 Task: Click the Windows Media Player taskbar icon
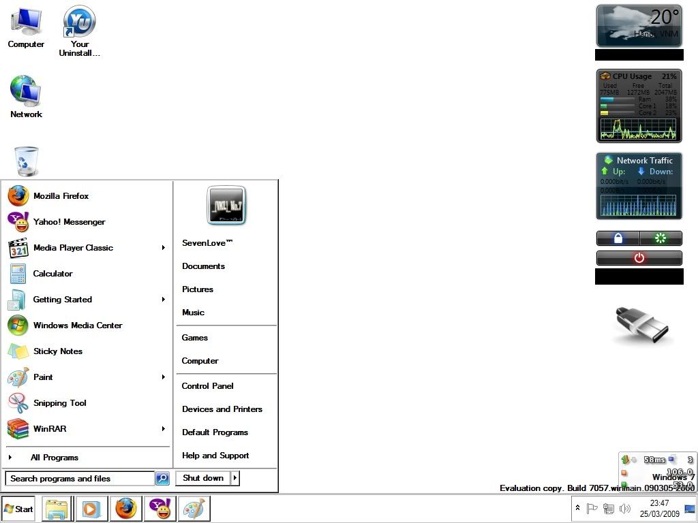(x=91, y=509)
